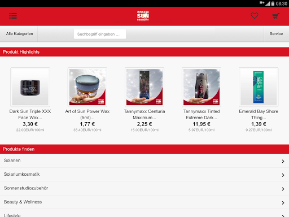Open the shopping cart icon

coord(276,16)
